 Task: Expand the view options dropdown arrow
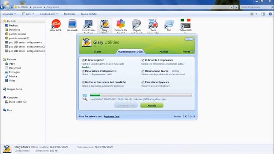pyautogui.click(x=256, y=14)
